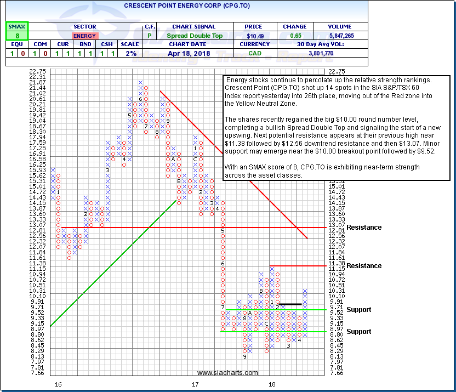Click the lower Resistance label near 11.38

364,266
